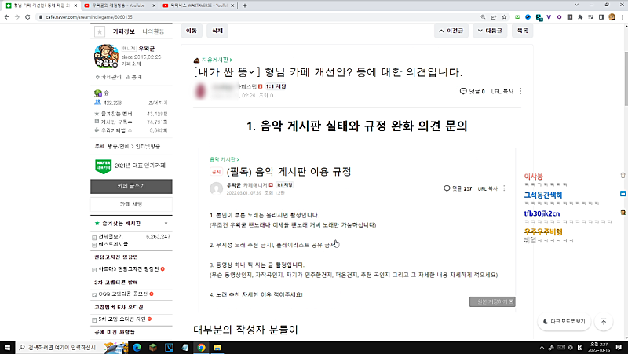Click the Chrome icon in the taskbar
The image size is (628, 354).
pyautogui.click(x=201, y=347)
